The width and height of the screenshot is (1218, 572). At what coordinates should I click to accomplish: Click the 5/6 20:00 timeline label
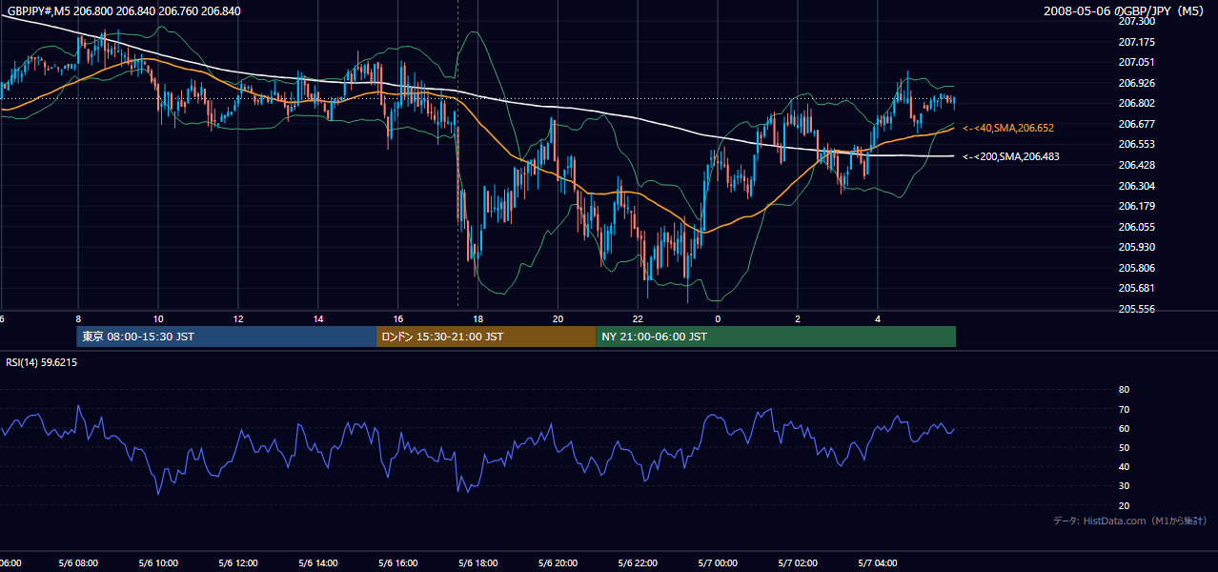[558, 563]
